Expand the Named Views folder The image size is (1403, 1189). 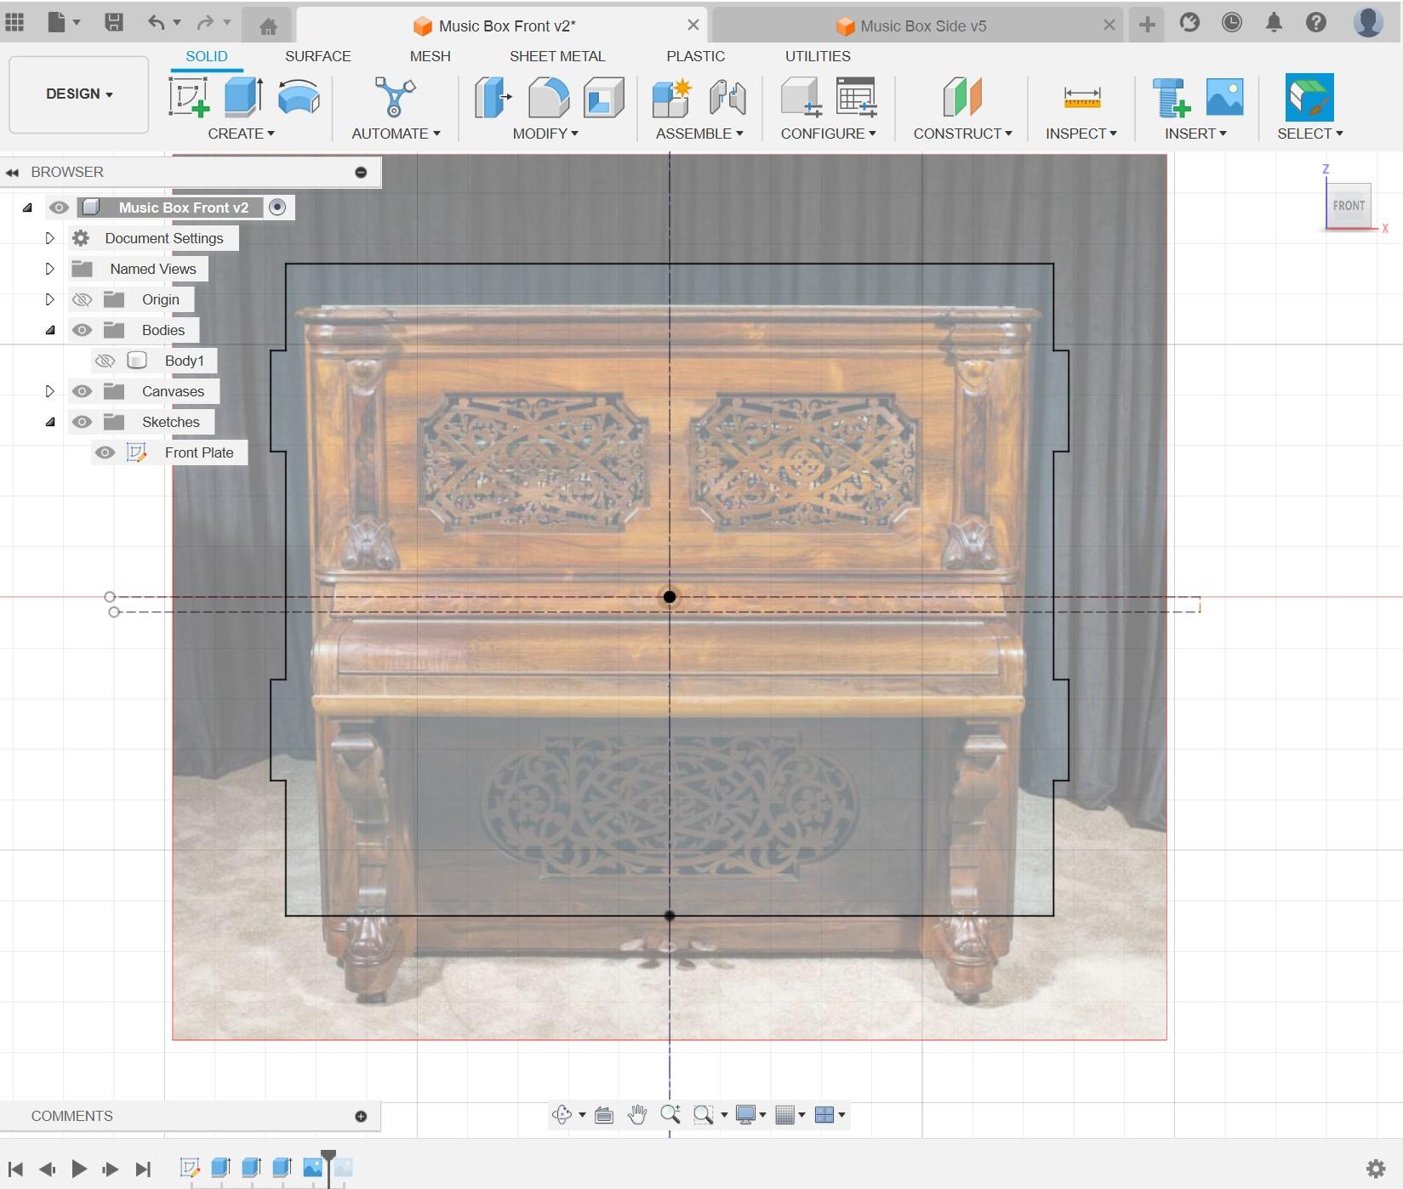pos(49,268)
